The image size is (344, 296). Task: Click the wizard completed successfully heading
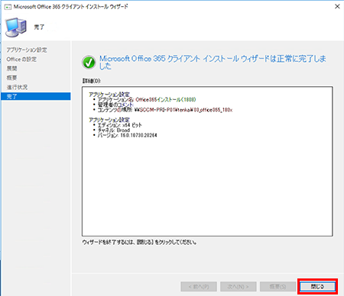pos(213,63)
